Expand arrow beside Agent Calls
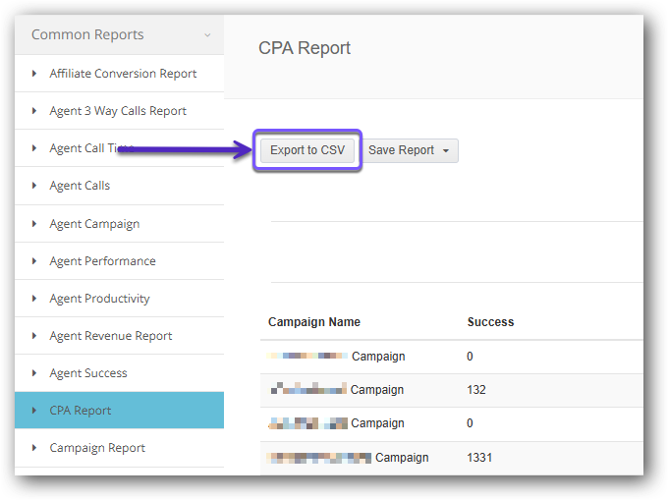Viewport: 668px width, 500px height. tap(34, 186)
